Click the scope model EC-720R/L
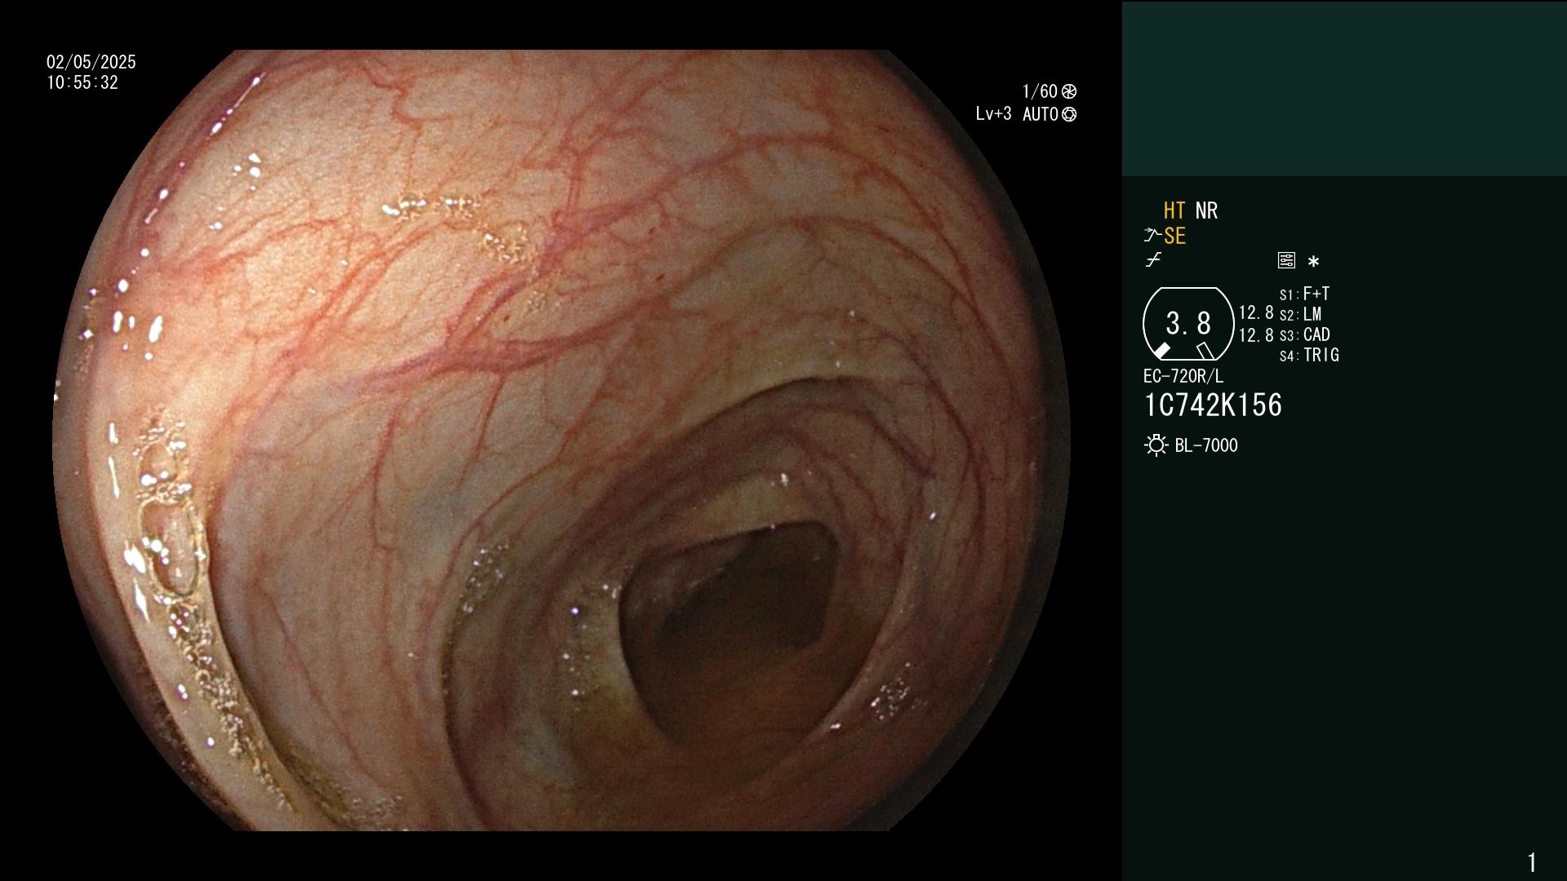Viewport: 1567px width, 881px height. (x=1183, y=376)
